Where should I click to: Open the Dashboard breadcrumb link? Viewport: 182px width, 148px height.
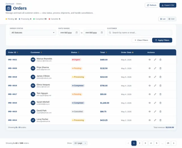click(x=10, y=4)
